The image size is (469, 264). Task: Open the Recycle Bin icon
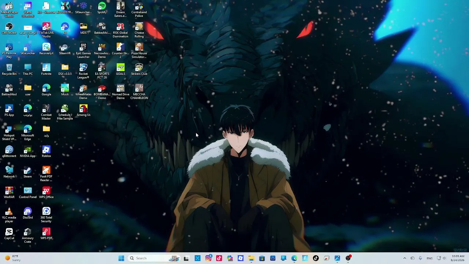pos(9,70)
